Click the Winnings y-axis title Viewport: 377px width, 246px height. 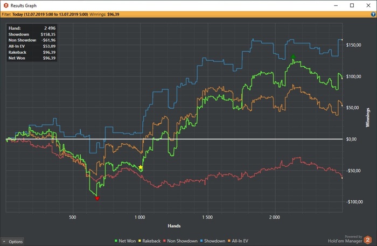(x=367, y=117)
